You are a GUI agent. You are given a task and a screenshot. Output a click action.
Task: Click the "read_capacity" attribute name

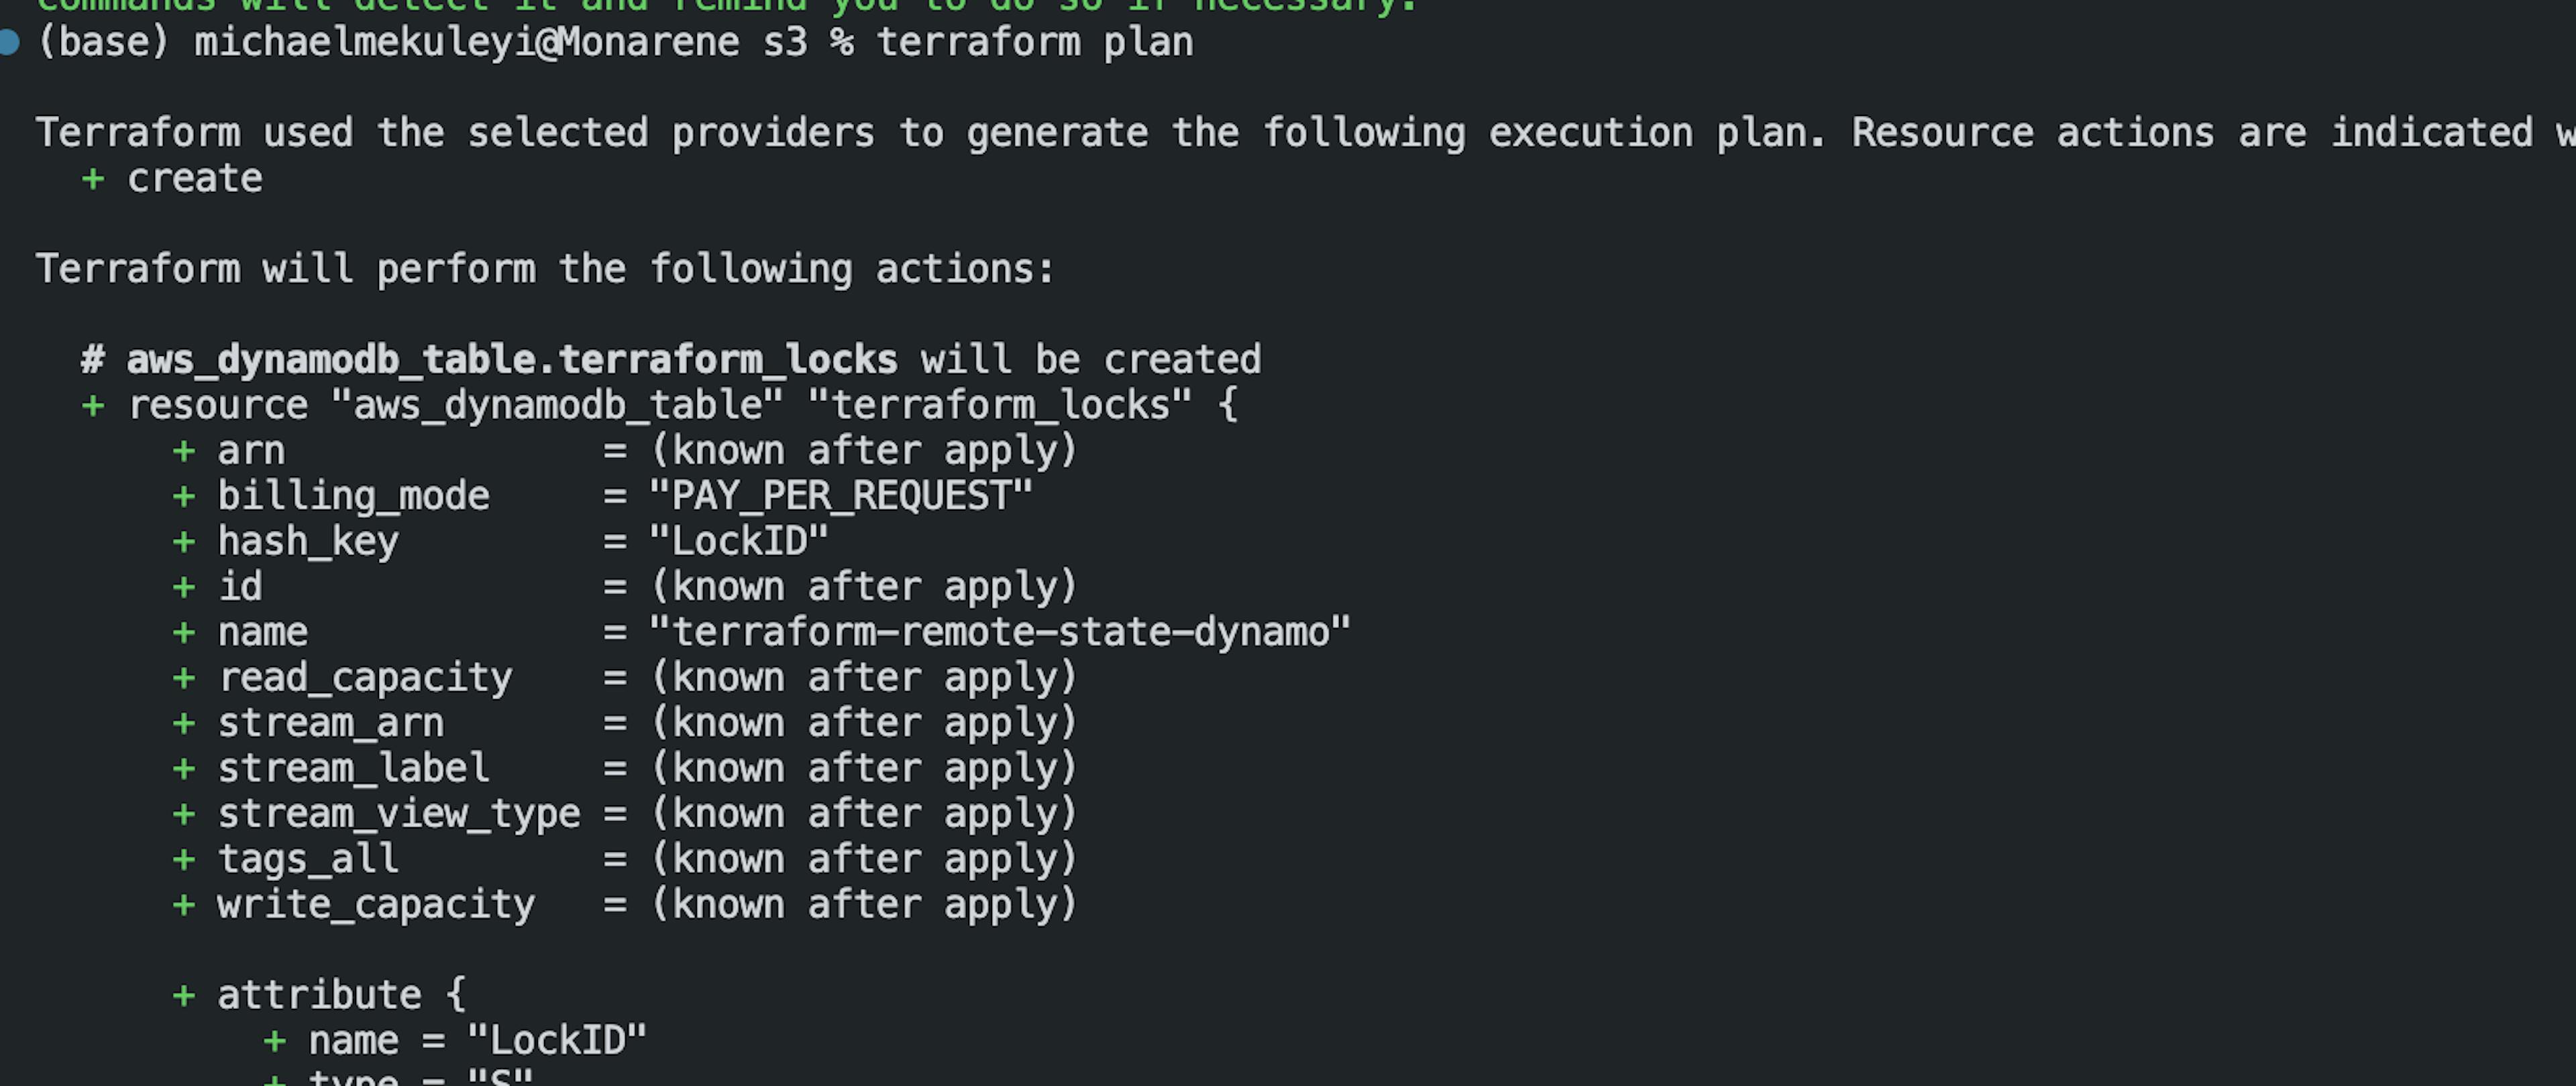pyautogui.click(x=365, y=678)
